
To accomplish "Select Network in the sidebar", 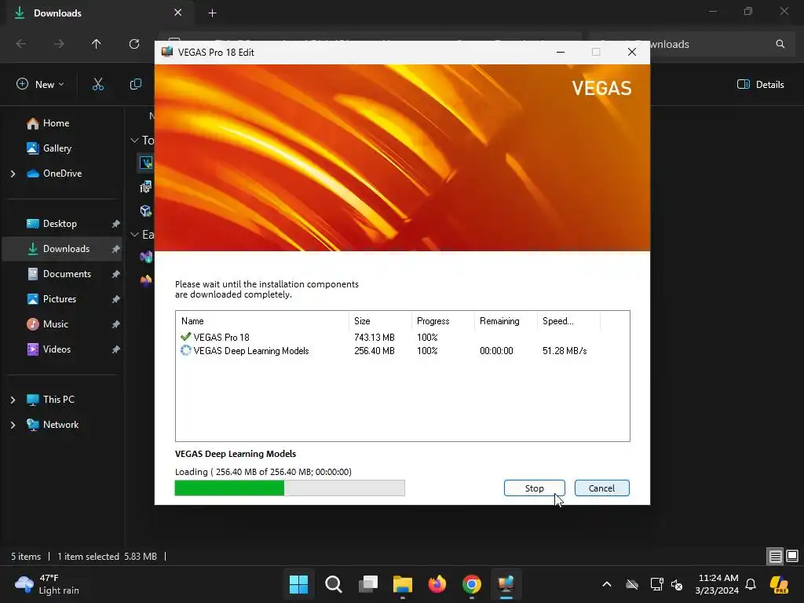I will click(60, 425).
